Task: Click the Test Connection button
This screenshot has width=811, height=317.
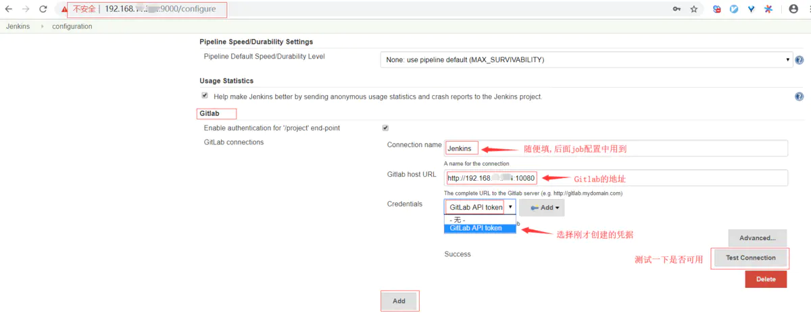Action: (x=750, y=258)
